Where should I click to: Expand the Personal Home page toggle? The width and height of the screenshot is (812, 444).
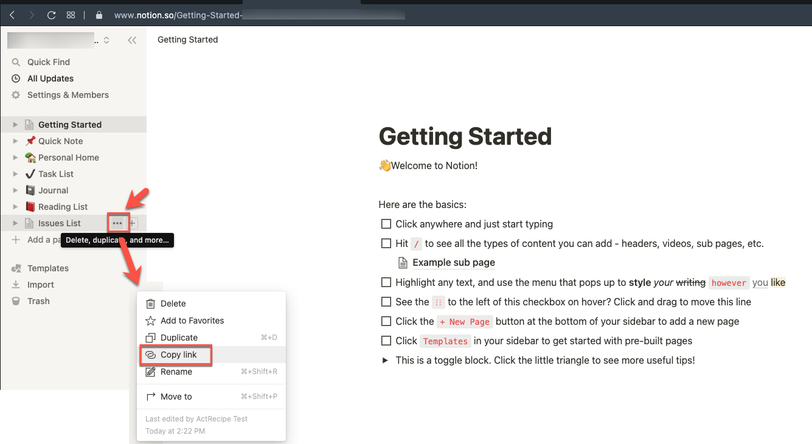[16, 158]
